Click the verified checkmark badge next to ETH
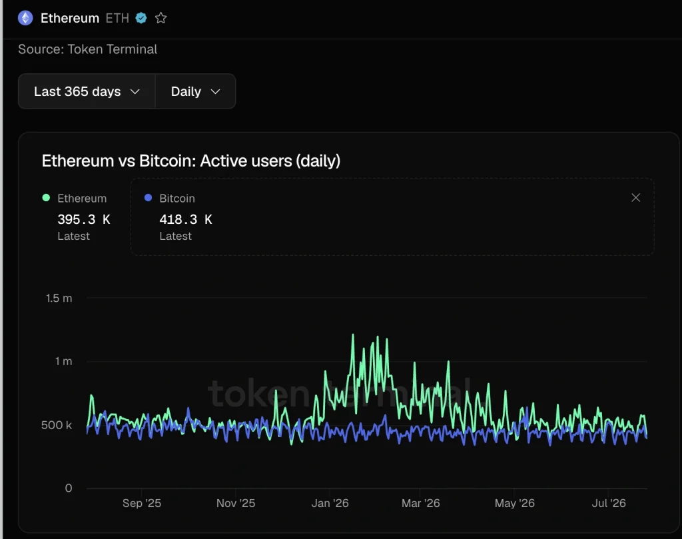The image size is (682, 539). 141,18
